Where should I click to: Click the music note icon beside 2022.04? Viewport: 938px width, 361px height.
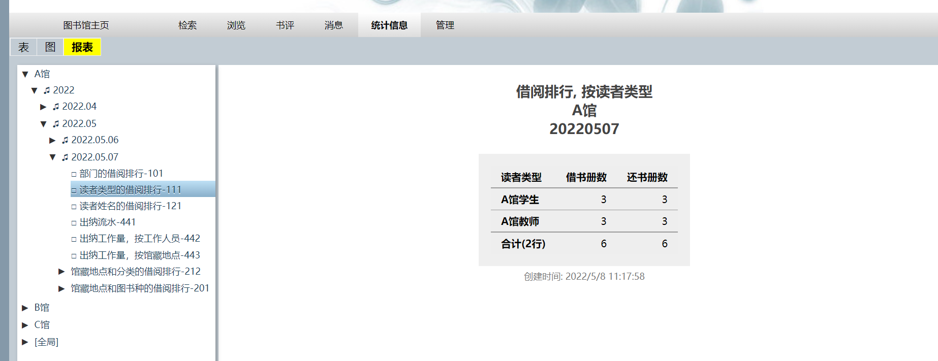56,107
